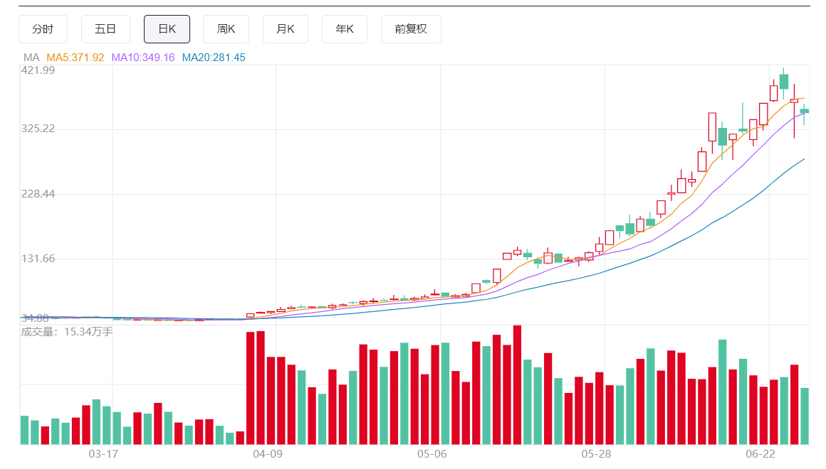Switch to the 周K view
The width and height of the screenshot is (826, 469).
pos(226,29)
